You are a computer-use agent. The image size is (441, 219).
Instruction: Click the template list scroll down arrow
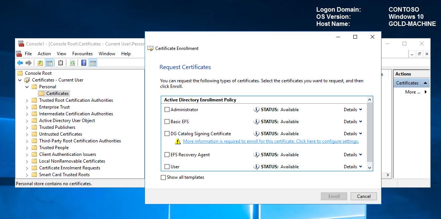coord(370,168)
